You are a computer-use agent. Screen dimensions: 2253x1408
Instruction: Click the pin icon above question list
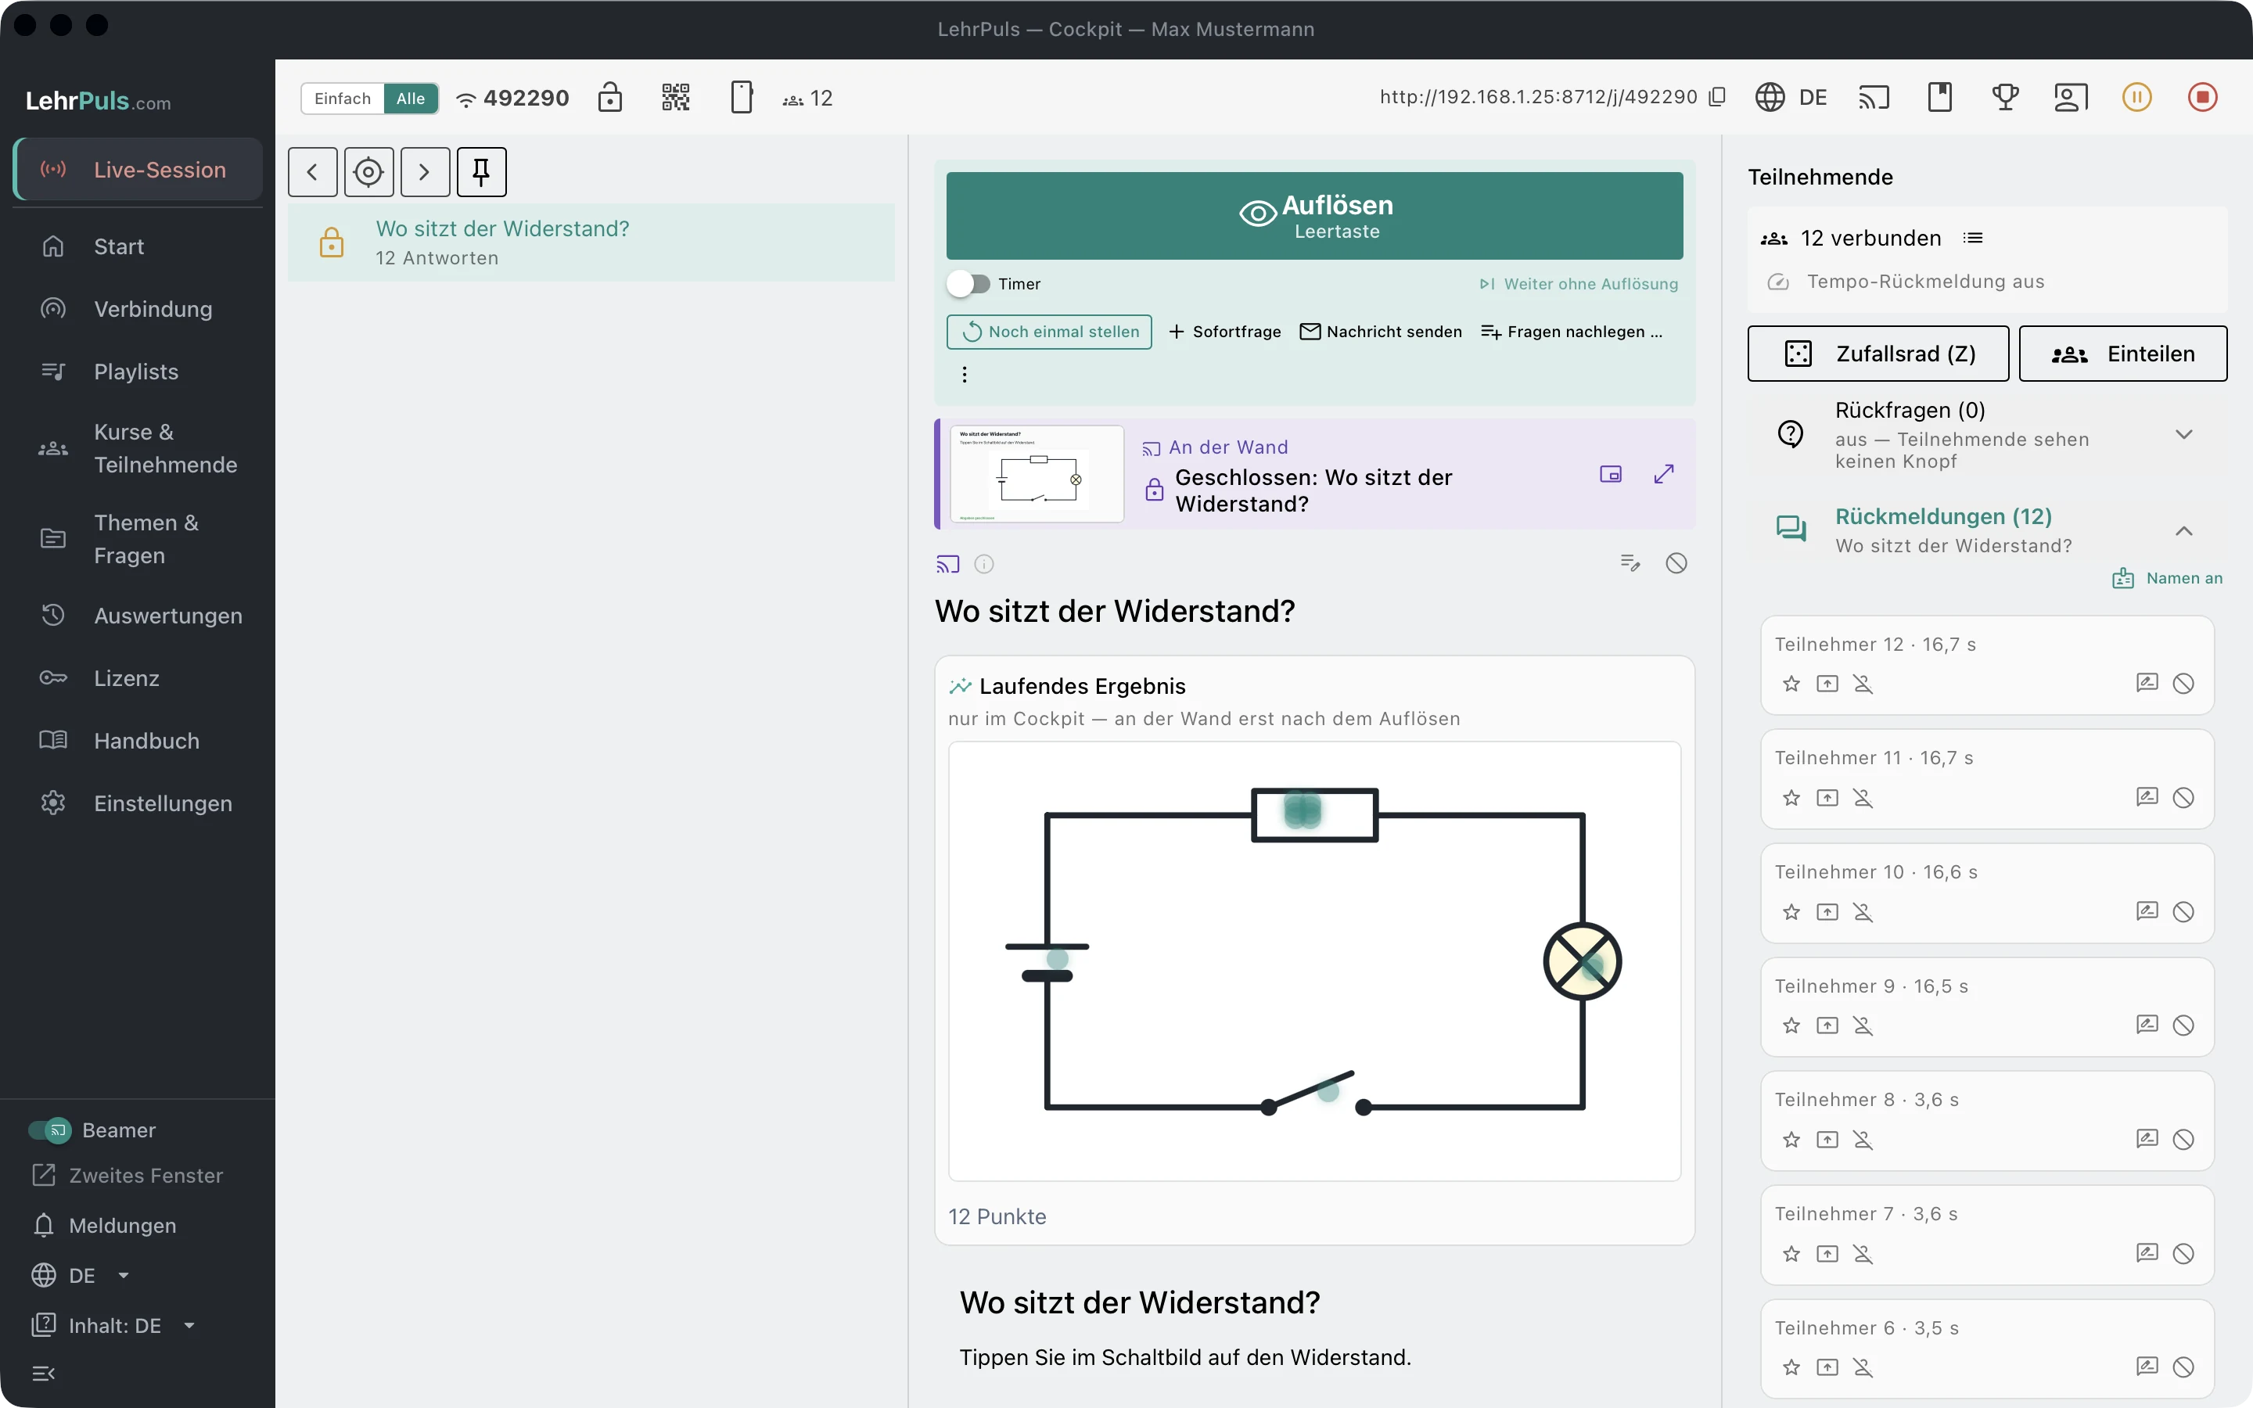tap(481, 172)
